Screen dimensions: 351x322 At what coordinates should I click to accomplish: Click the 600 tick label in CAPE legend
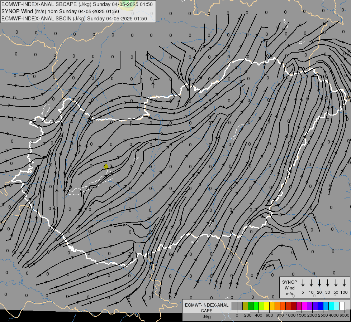(269, 315)
